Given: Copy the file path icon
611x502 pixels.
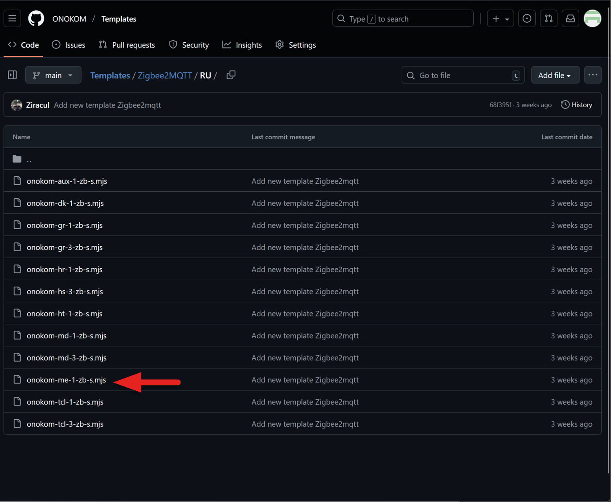Looking at the screenshot, I should (231, 75).
